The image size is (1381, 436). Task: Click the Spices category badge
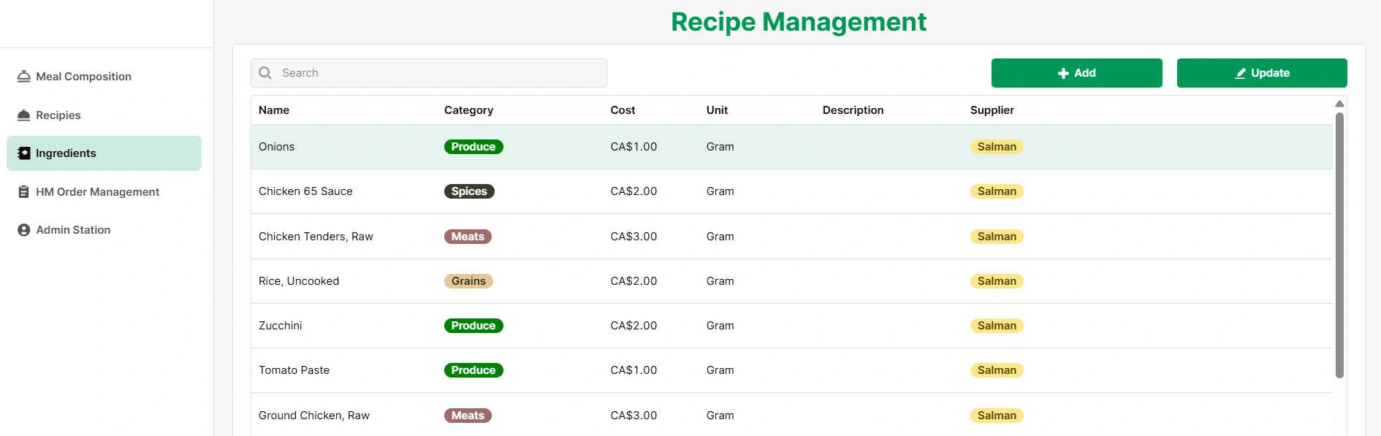[469, 191]
